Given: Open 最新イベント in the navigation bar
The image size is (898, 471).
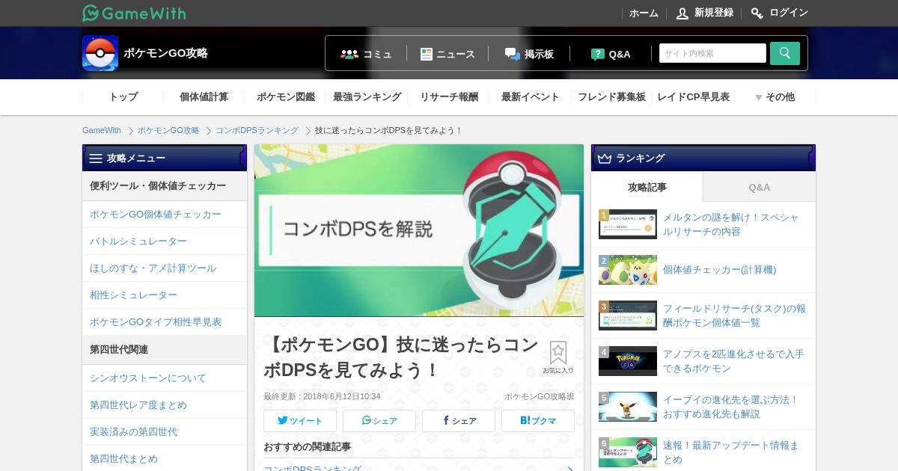Looking at the screenshot, I should tap(531, 97).
